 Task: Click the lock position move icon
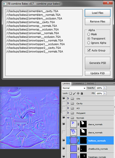(78, 93)
